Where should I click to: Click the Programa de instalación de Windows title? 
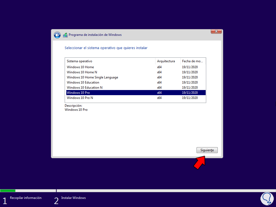pyautogui.click(x=95, y=35)
